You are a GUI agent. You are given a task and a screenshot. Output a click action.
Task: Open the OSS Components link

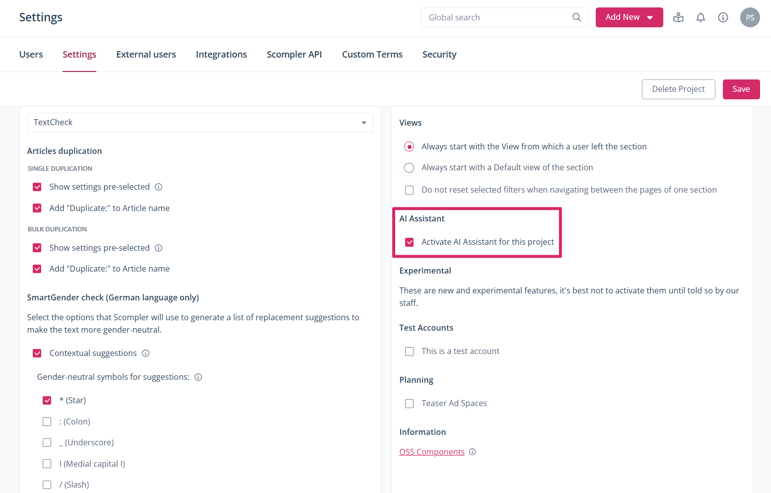pyautogui.click(x=432, y=452)
